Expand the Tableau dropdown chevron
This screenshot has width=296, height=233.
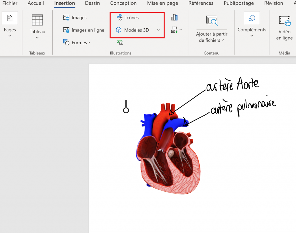point(37,38)
